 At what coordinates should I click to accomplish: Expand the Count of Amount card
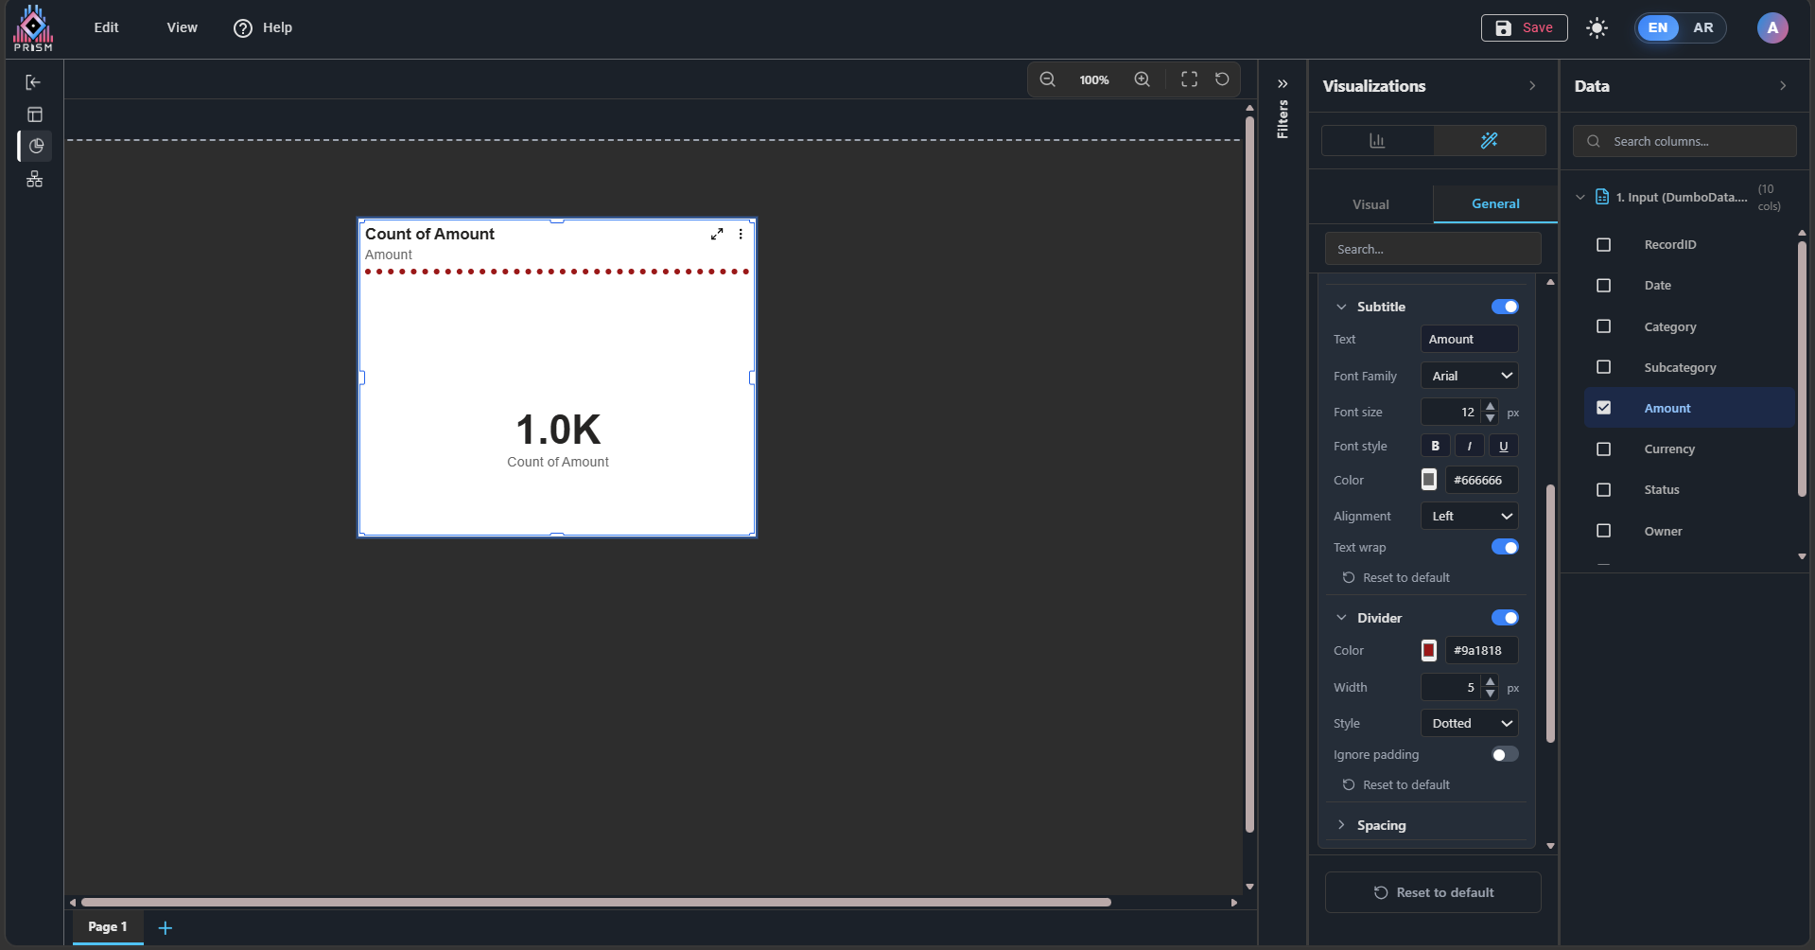717,234
